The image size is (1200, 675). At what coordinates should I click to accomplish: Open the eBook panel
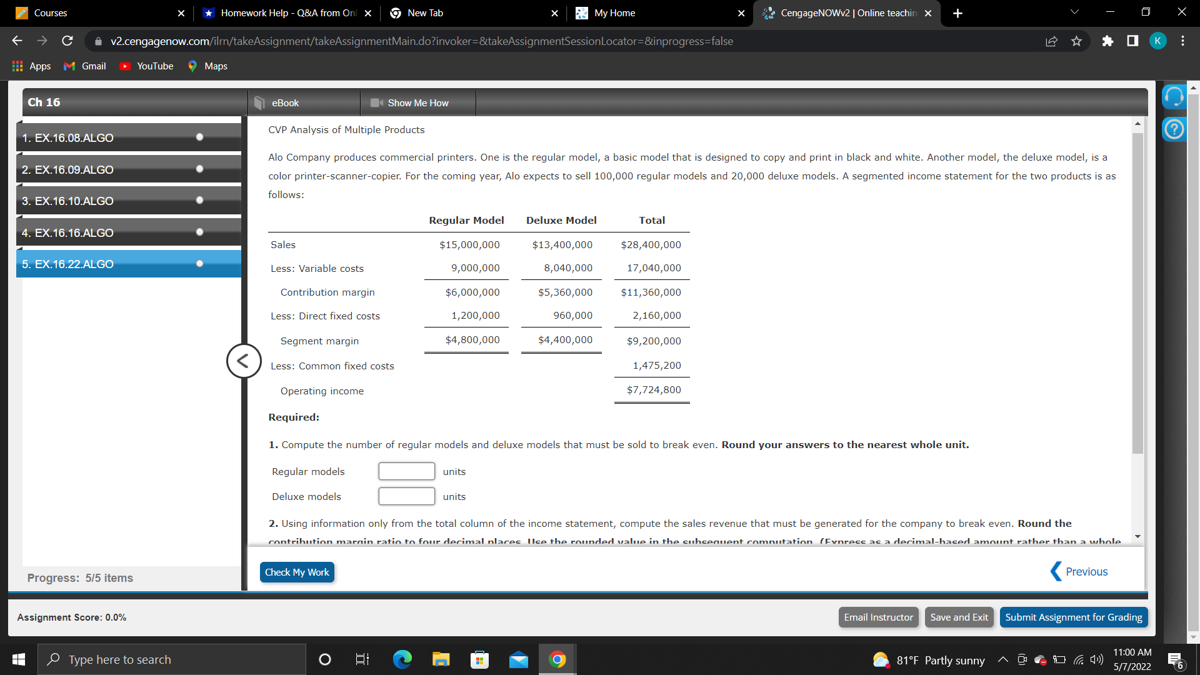[284, 102]
